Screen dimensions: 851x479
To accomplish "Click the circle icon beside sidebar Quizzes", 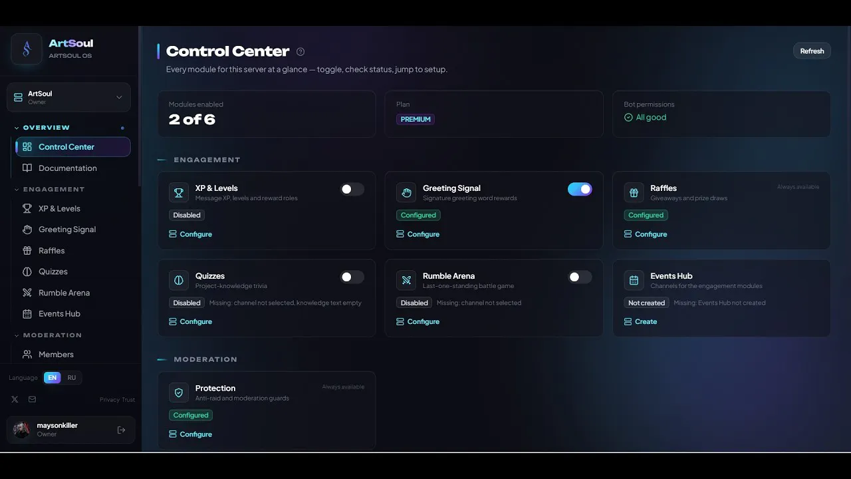I will pos(27,271).
